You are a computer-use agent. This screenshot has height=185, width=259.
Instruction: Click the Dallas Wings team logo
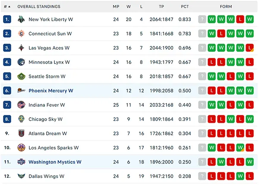[21, 176]
